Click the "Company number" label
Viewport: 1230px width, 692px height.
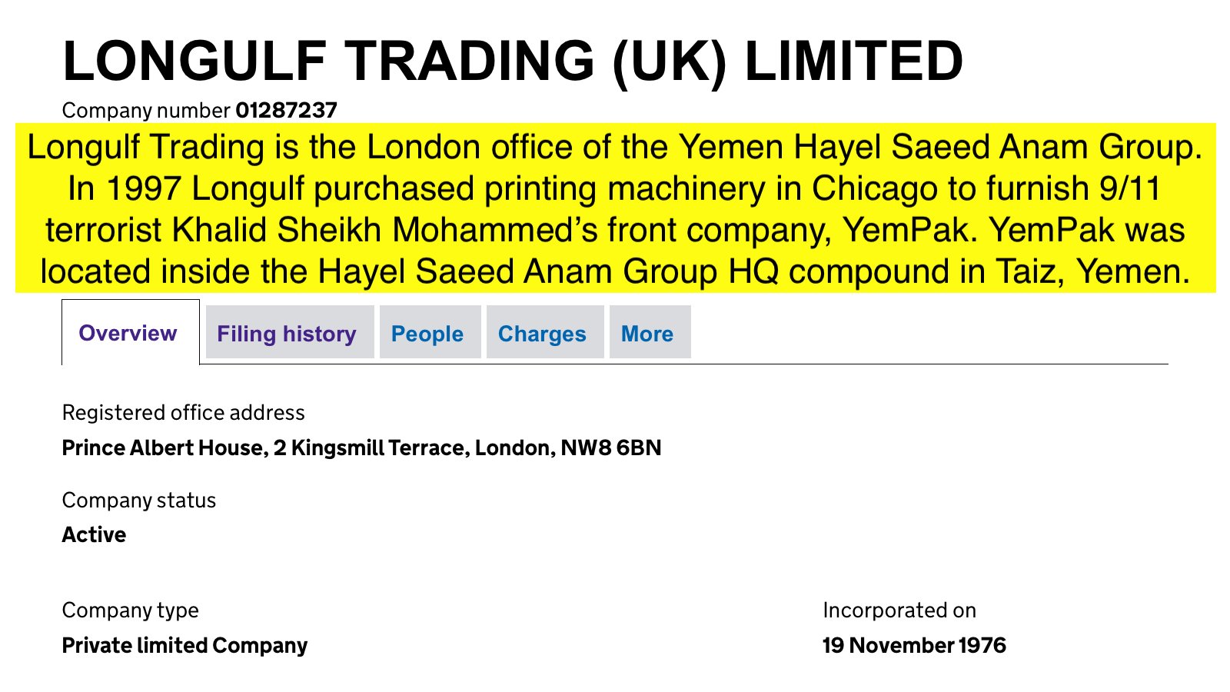coord(146,111)
